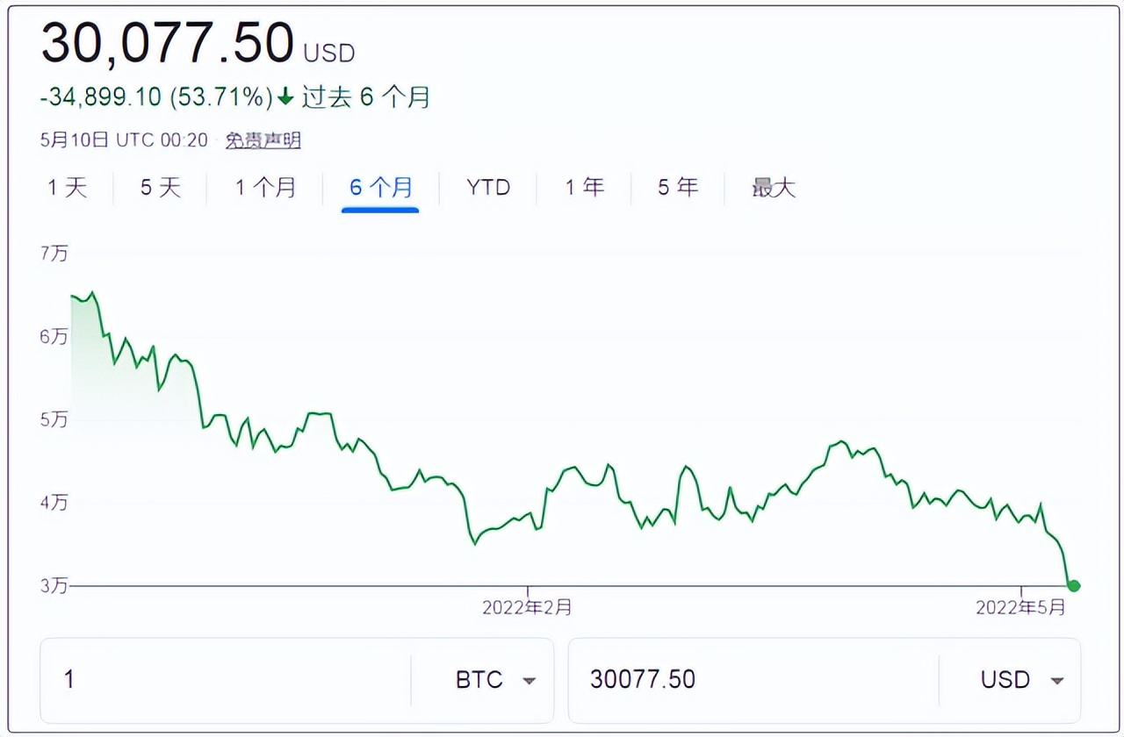Click the percentage change text 53.71%

click(x=220, y=97)
